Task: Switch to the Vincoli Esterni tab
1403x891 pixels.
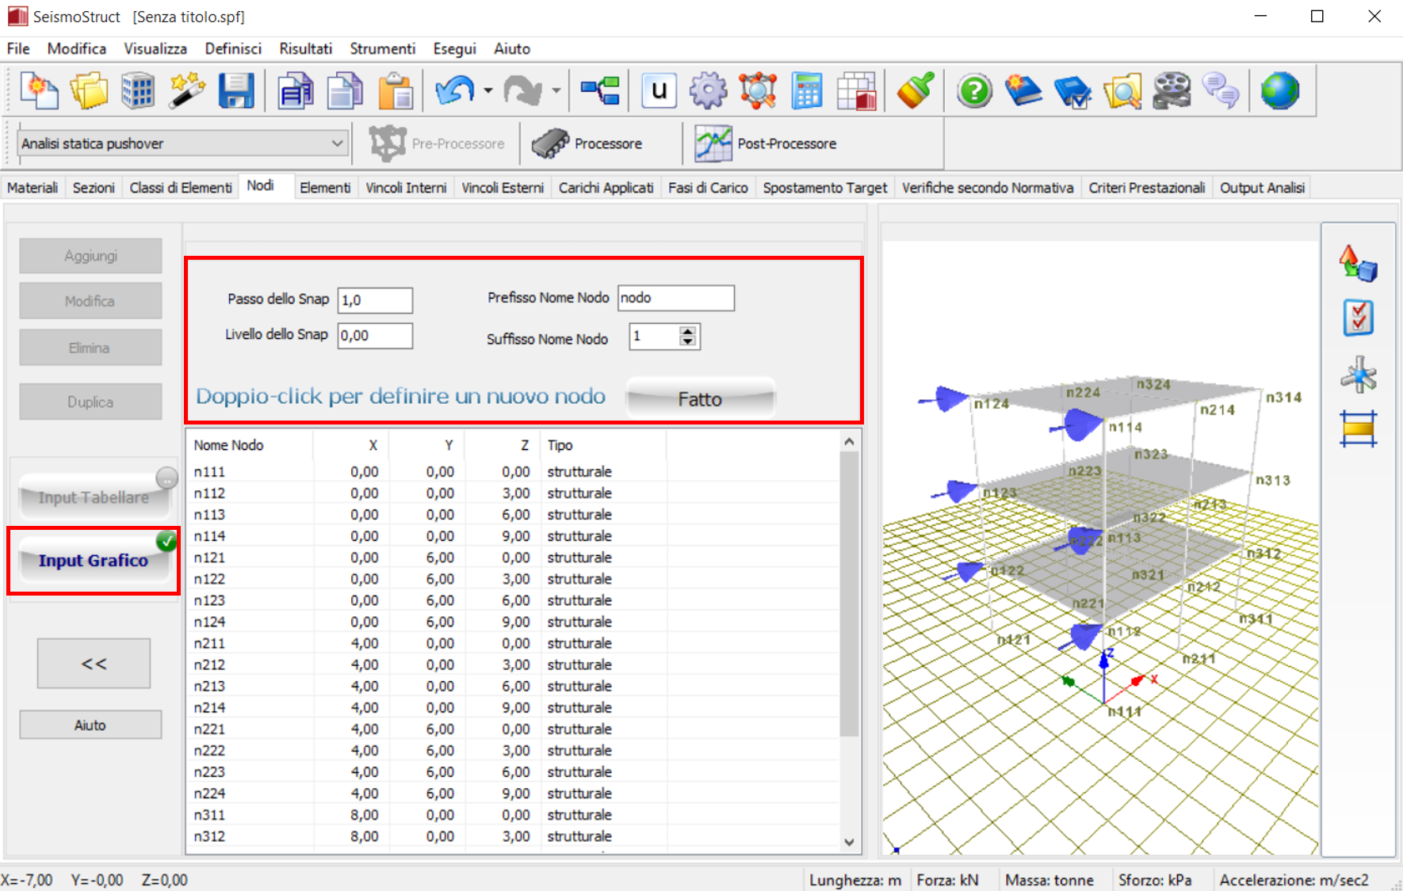Action: 503,188
